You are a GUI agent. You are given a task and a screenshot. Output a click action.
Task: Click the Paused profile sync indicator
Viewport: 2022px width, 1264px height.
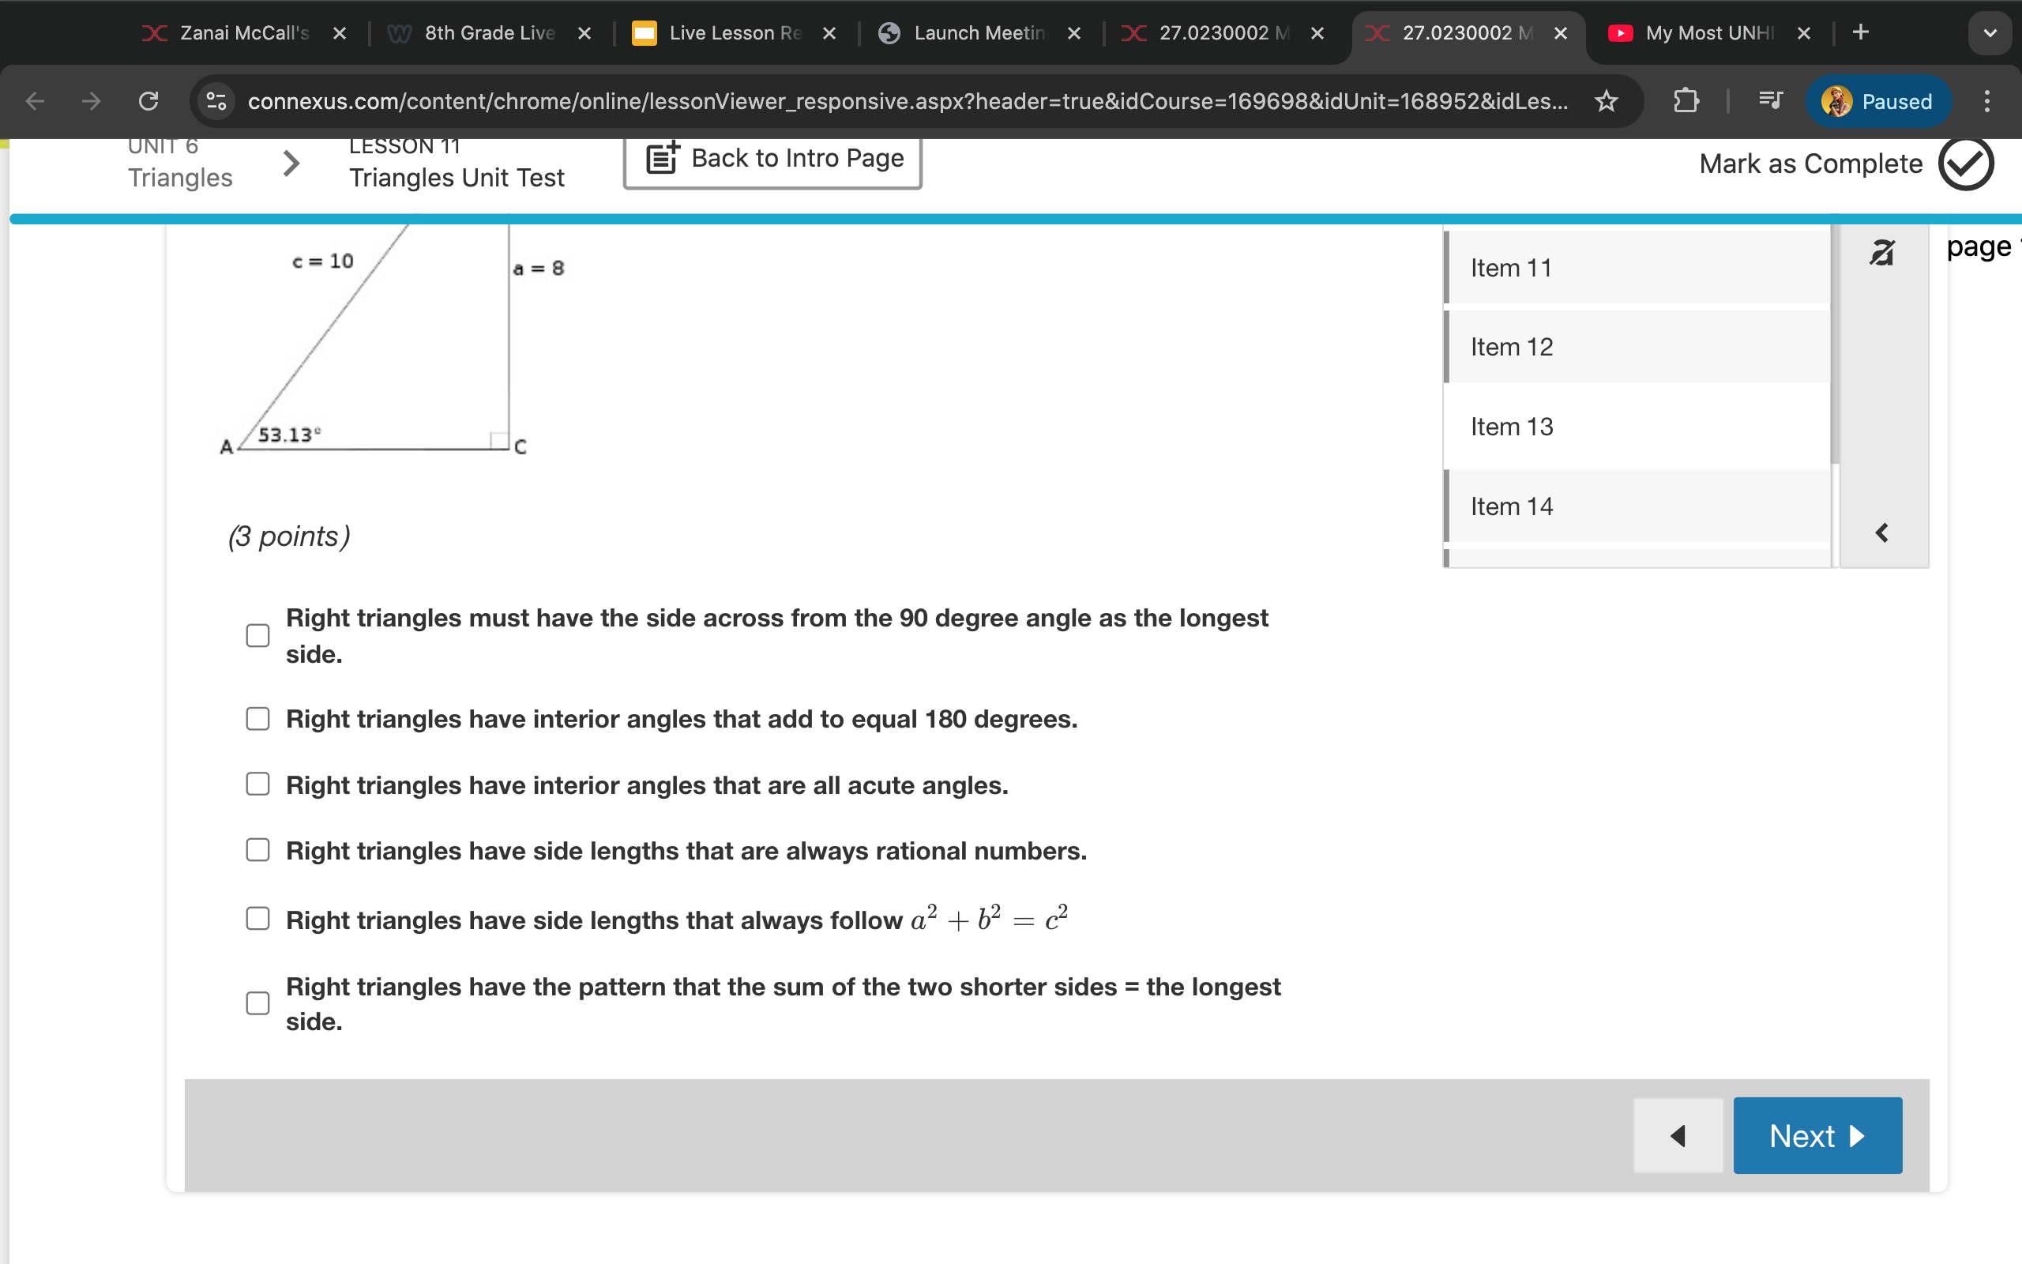pyautogui.click(x=1878, y=101)
